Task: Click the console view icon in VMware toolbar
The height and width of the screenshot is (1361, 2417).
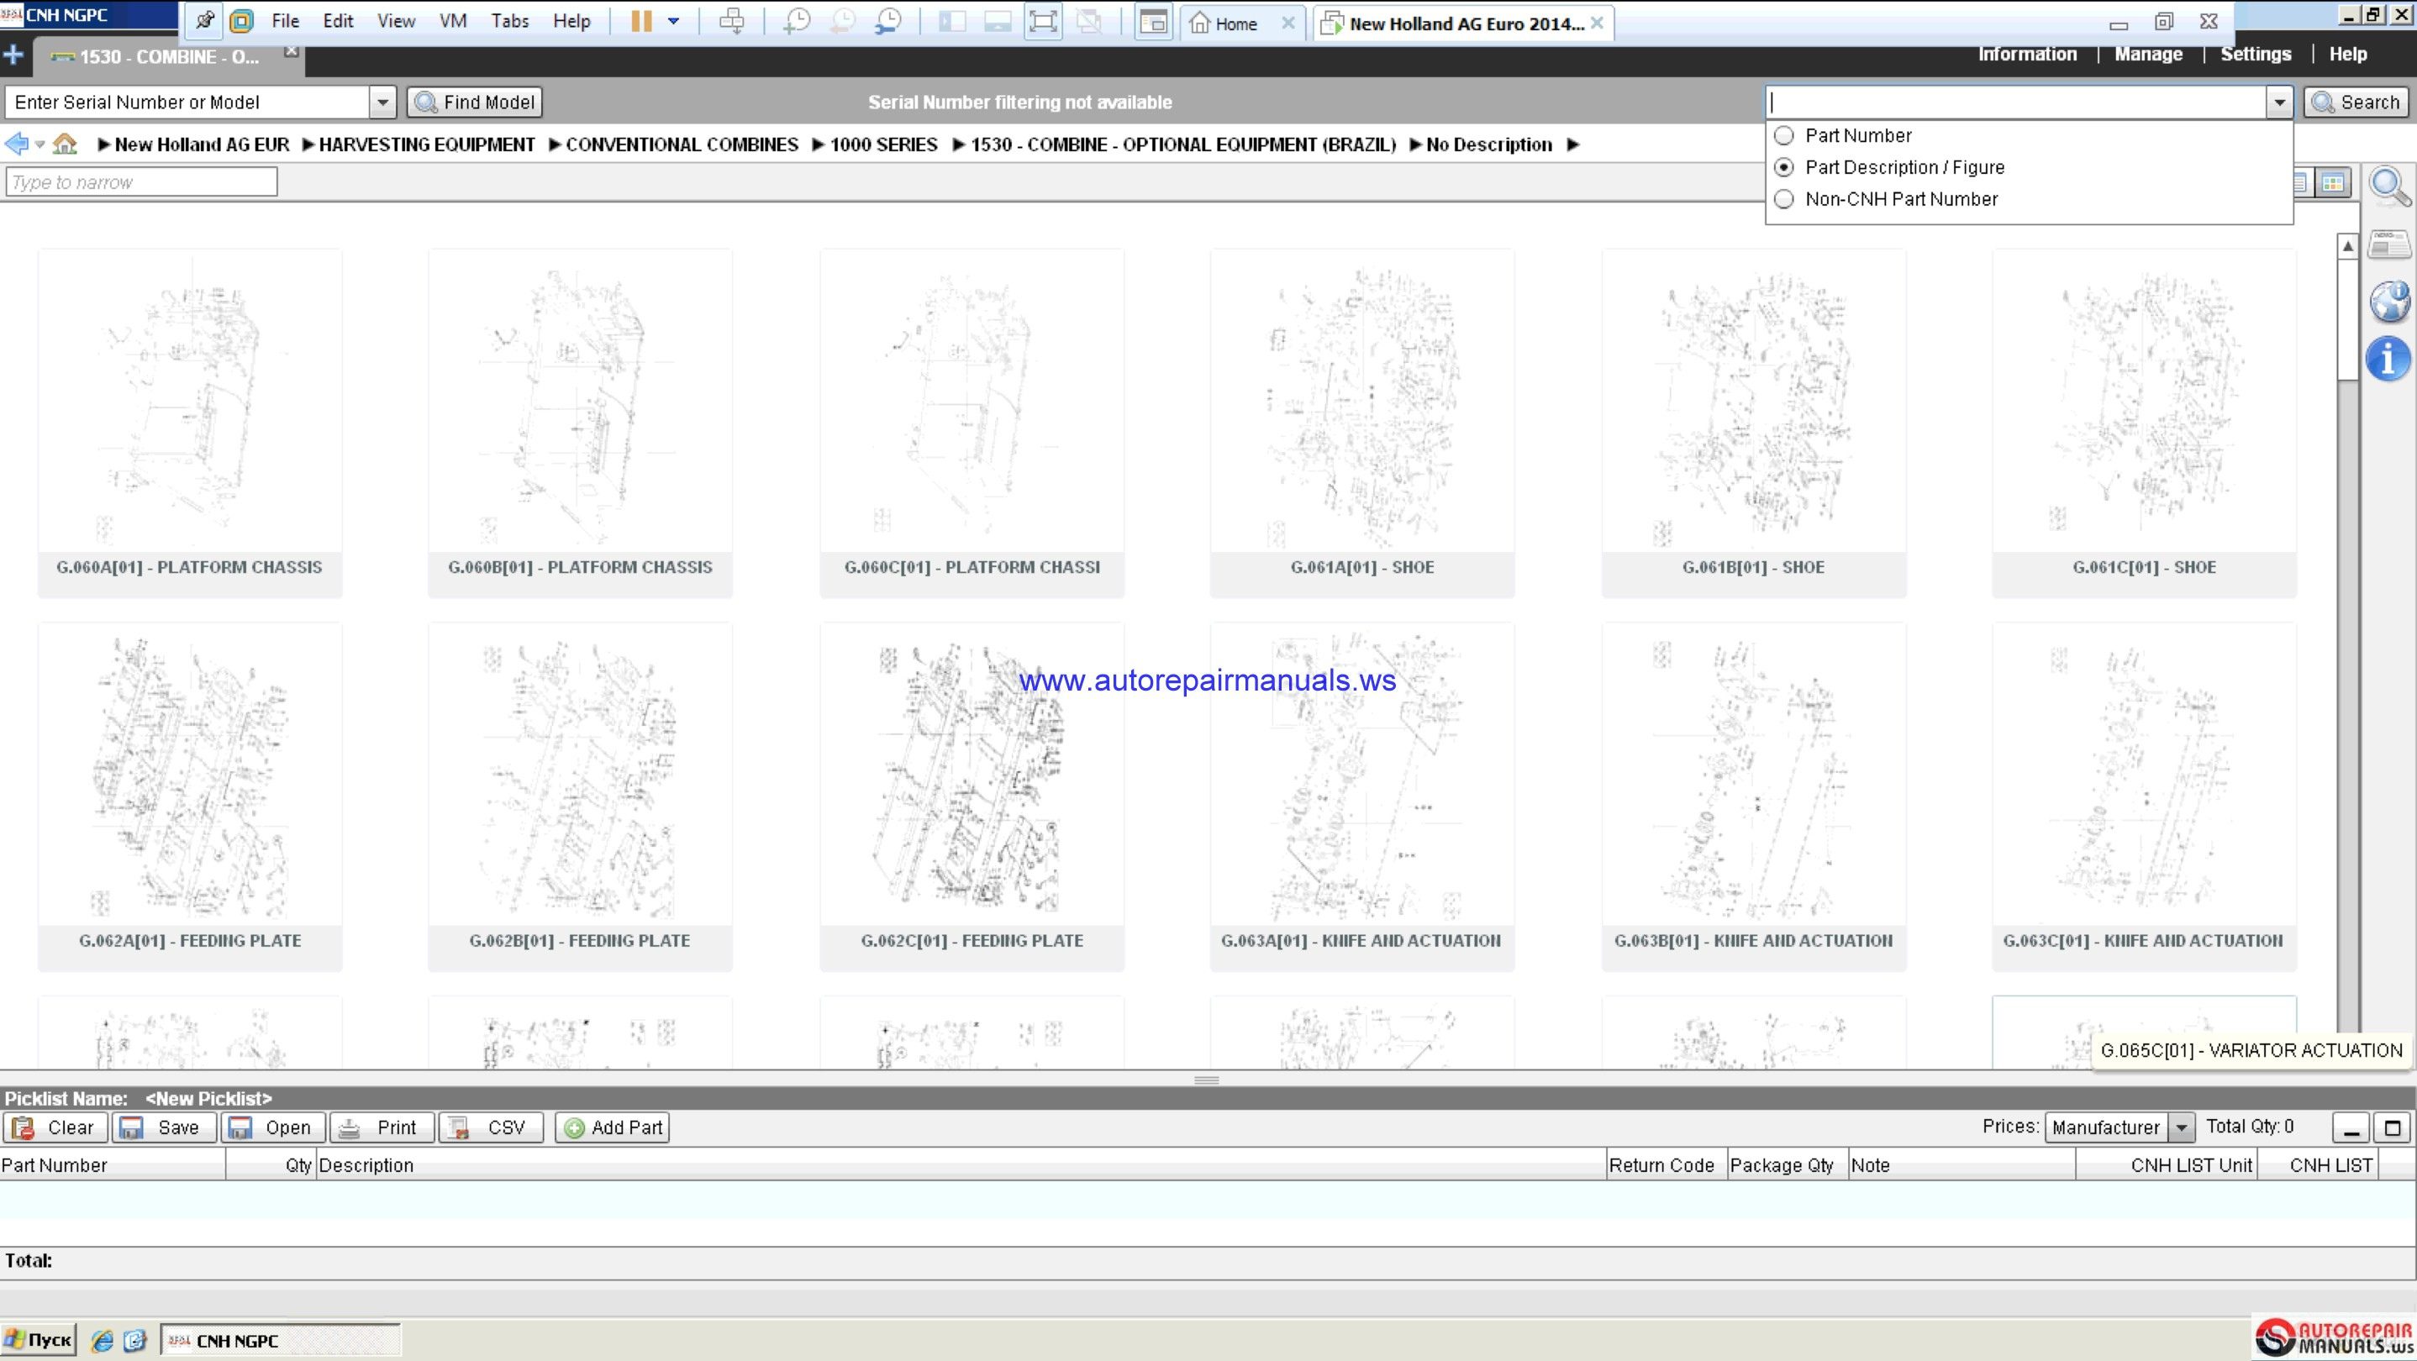Action: [x=1153, y=21]
